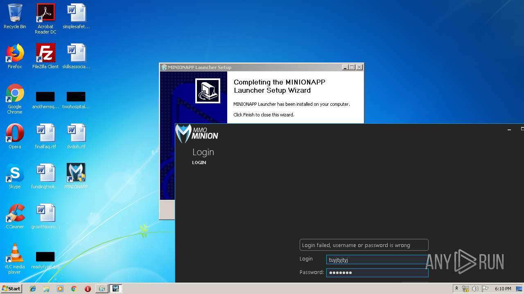Screen dimensions: 524x294
Task: Open Opera from the taskbar
Action: (88, 289)
